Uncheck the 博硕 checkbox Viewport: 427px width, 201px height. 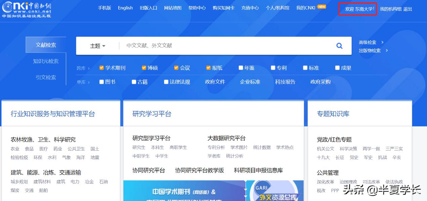[144, 68]
